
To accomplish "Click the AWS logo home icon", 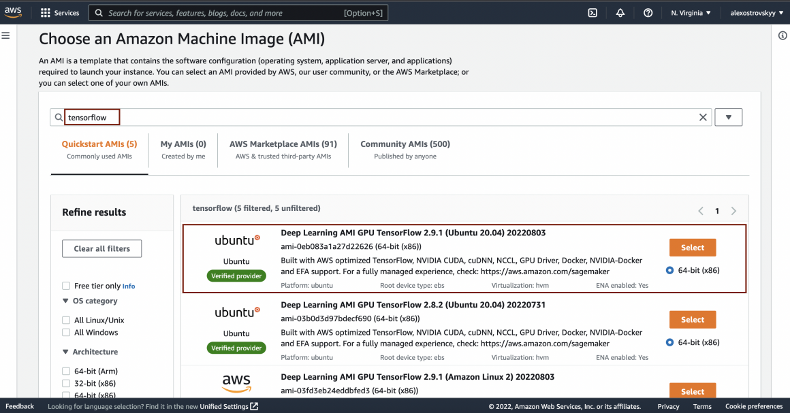I will (x=14, y=12).
